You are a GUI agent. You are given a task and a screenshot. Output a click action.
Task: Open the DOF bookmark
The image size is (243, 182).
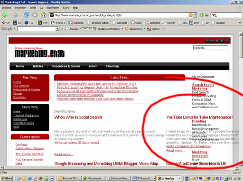point(194,23)
